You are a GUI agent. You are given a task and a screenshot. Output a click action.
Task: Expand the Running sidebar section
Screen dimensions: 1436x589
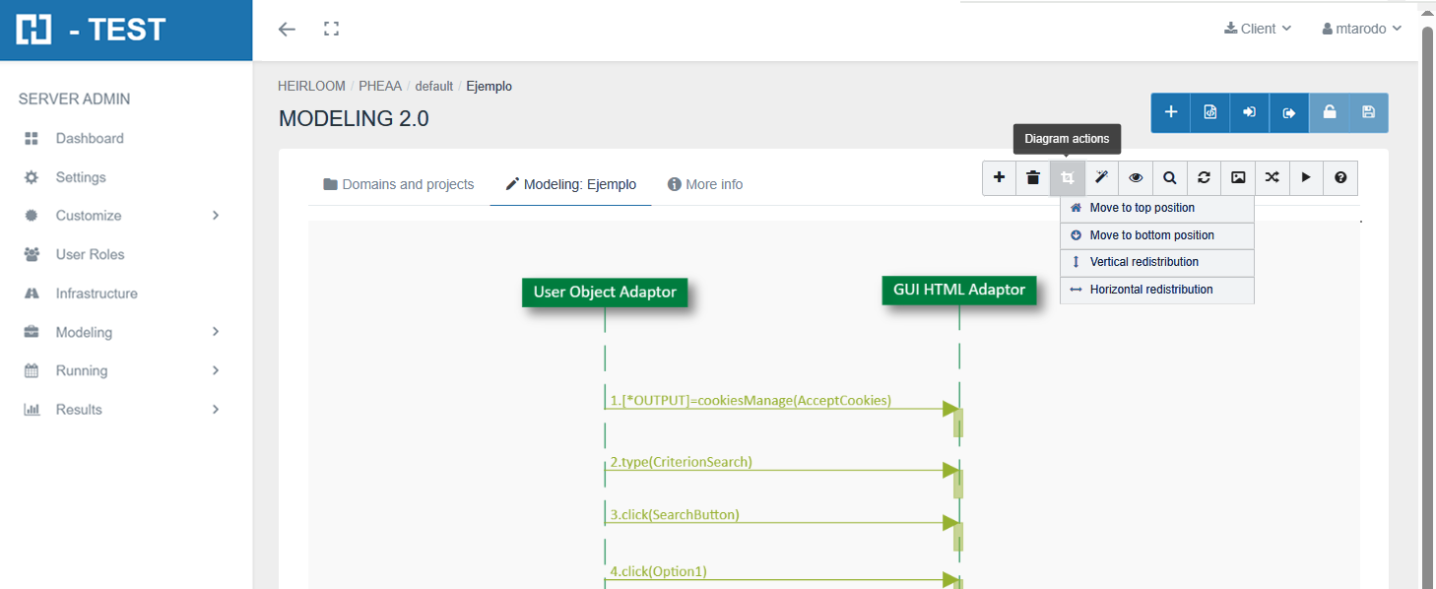123,371
